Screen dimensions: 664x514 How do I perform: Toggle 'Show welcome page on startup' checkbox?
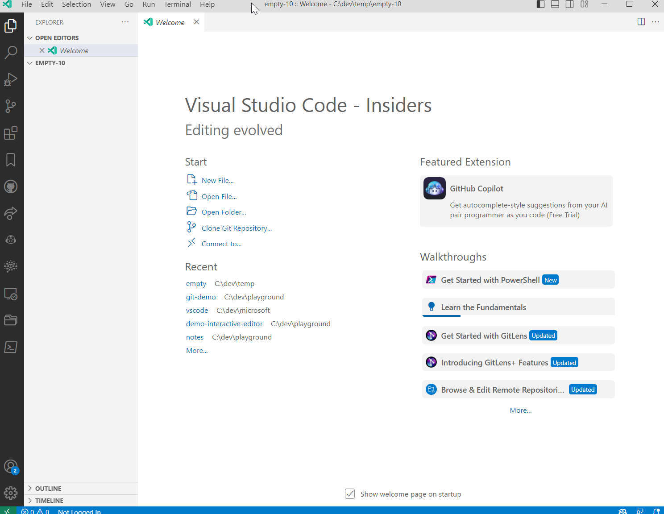coord(350,493)
